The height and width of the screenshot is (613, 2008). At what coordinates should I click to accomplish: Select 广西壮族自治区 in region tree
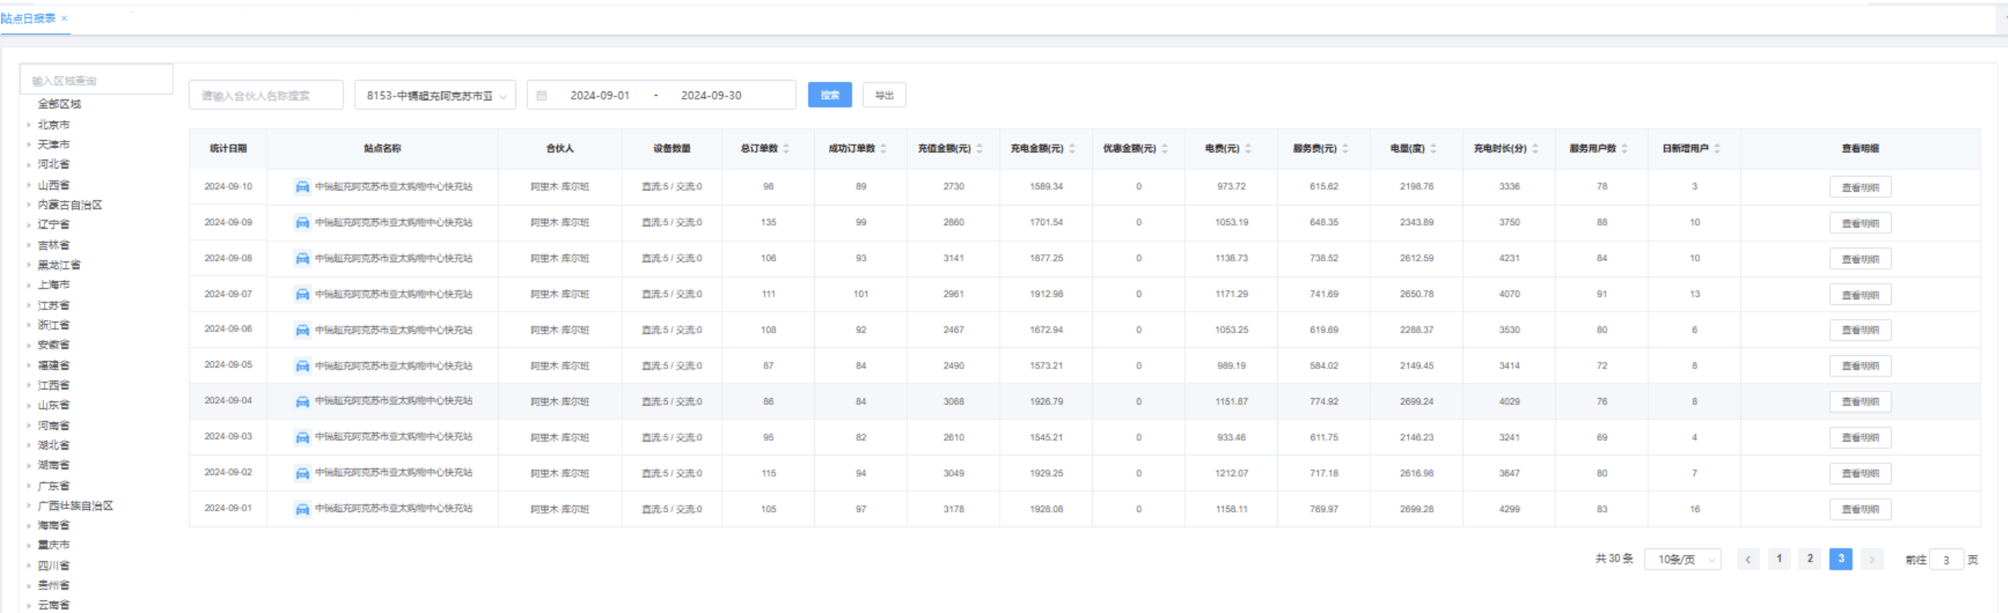pyautogui.click(x=76, y=506)
